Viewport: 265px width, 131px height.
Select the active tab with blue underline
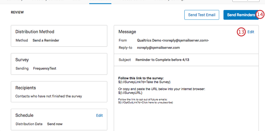(100, 2)
